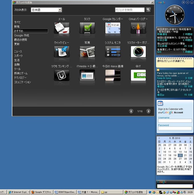The height and width of the screenshot is (195, 194).
Task: Click the Password field in Calendar gadget
Action: [175, 128]
